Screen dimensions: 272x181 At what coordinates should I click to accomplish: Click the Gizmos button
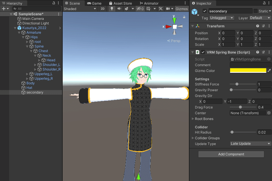click(x=182, y=9)
